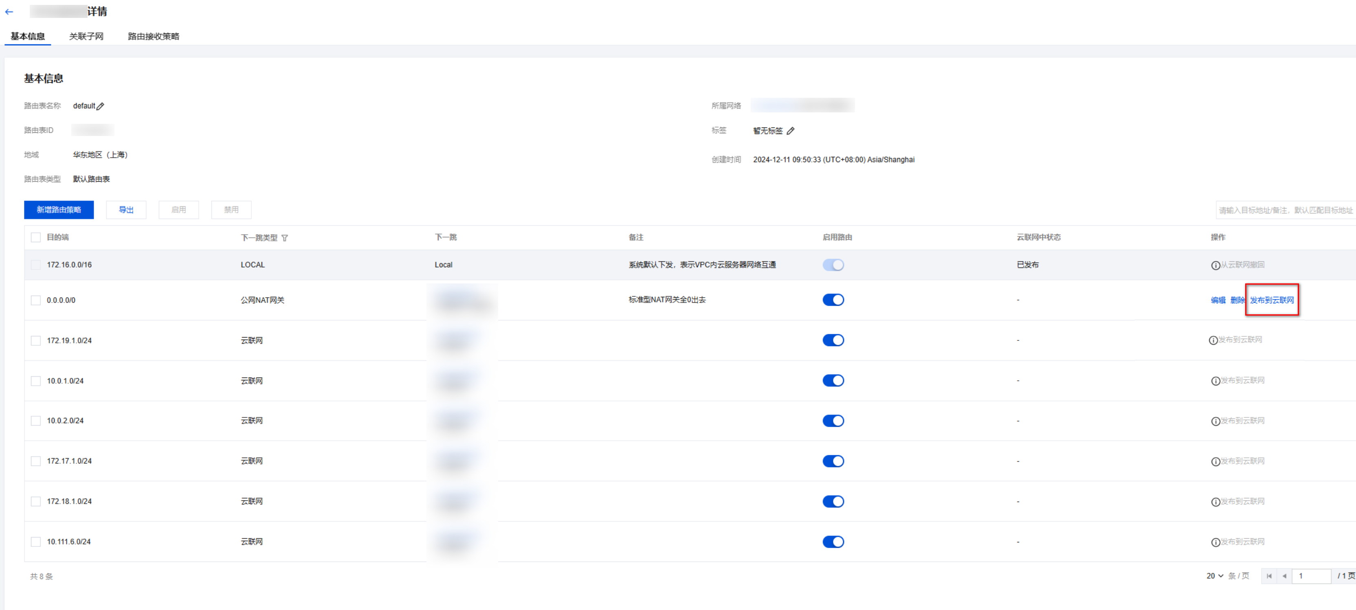Open next-hop type filter funnel icon
The height and width of the screenshot is (610, 1356).
point(285,238)
